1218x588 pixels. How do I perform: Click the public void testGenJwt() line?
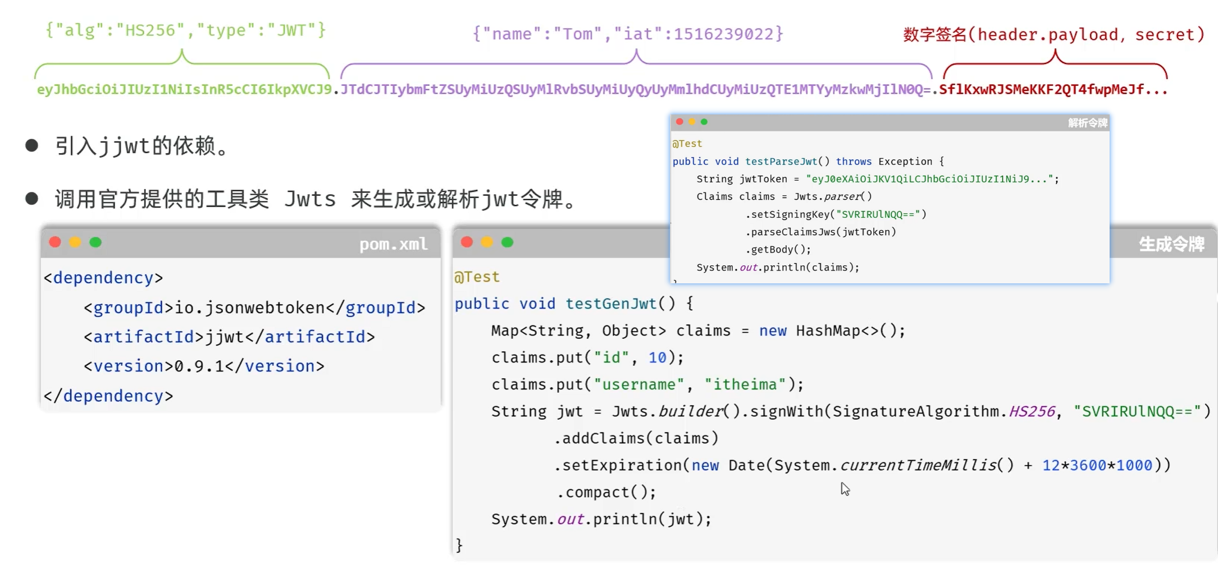(574, 304)
